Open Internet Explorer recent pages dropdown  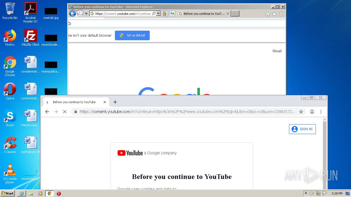86,14
